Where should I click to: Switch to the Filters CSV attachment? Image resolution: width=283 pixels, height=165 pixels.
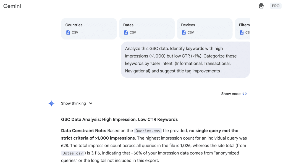(x=246, y=28)
